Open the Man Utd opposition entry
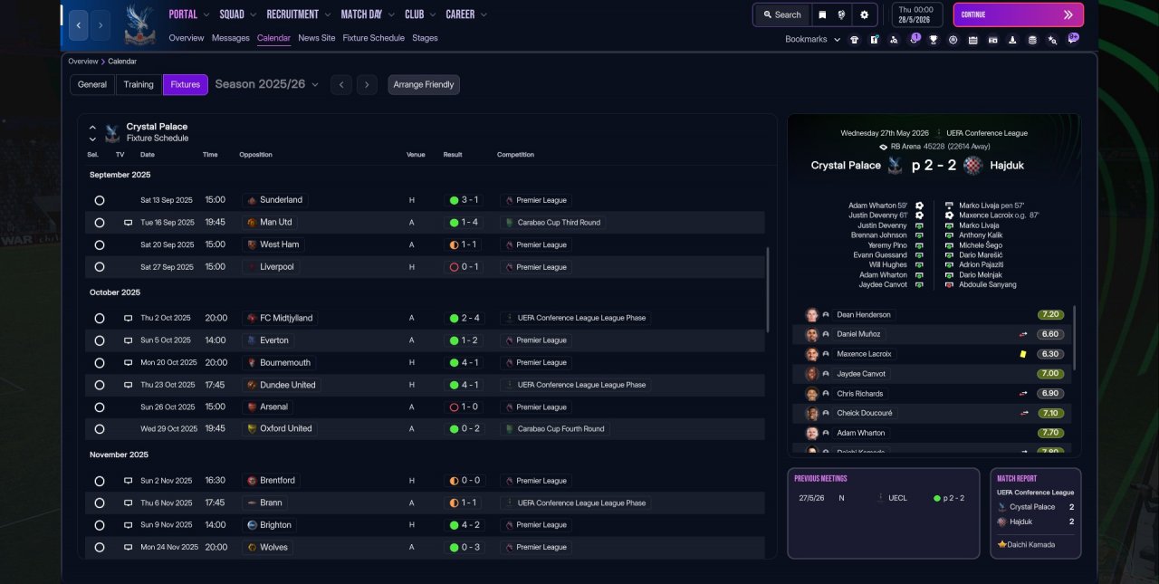Screen dimensions: 1159x584 [x=270, y=222]
